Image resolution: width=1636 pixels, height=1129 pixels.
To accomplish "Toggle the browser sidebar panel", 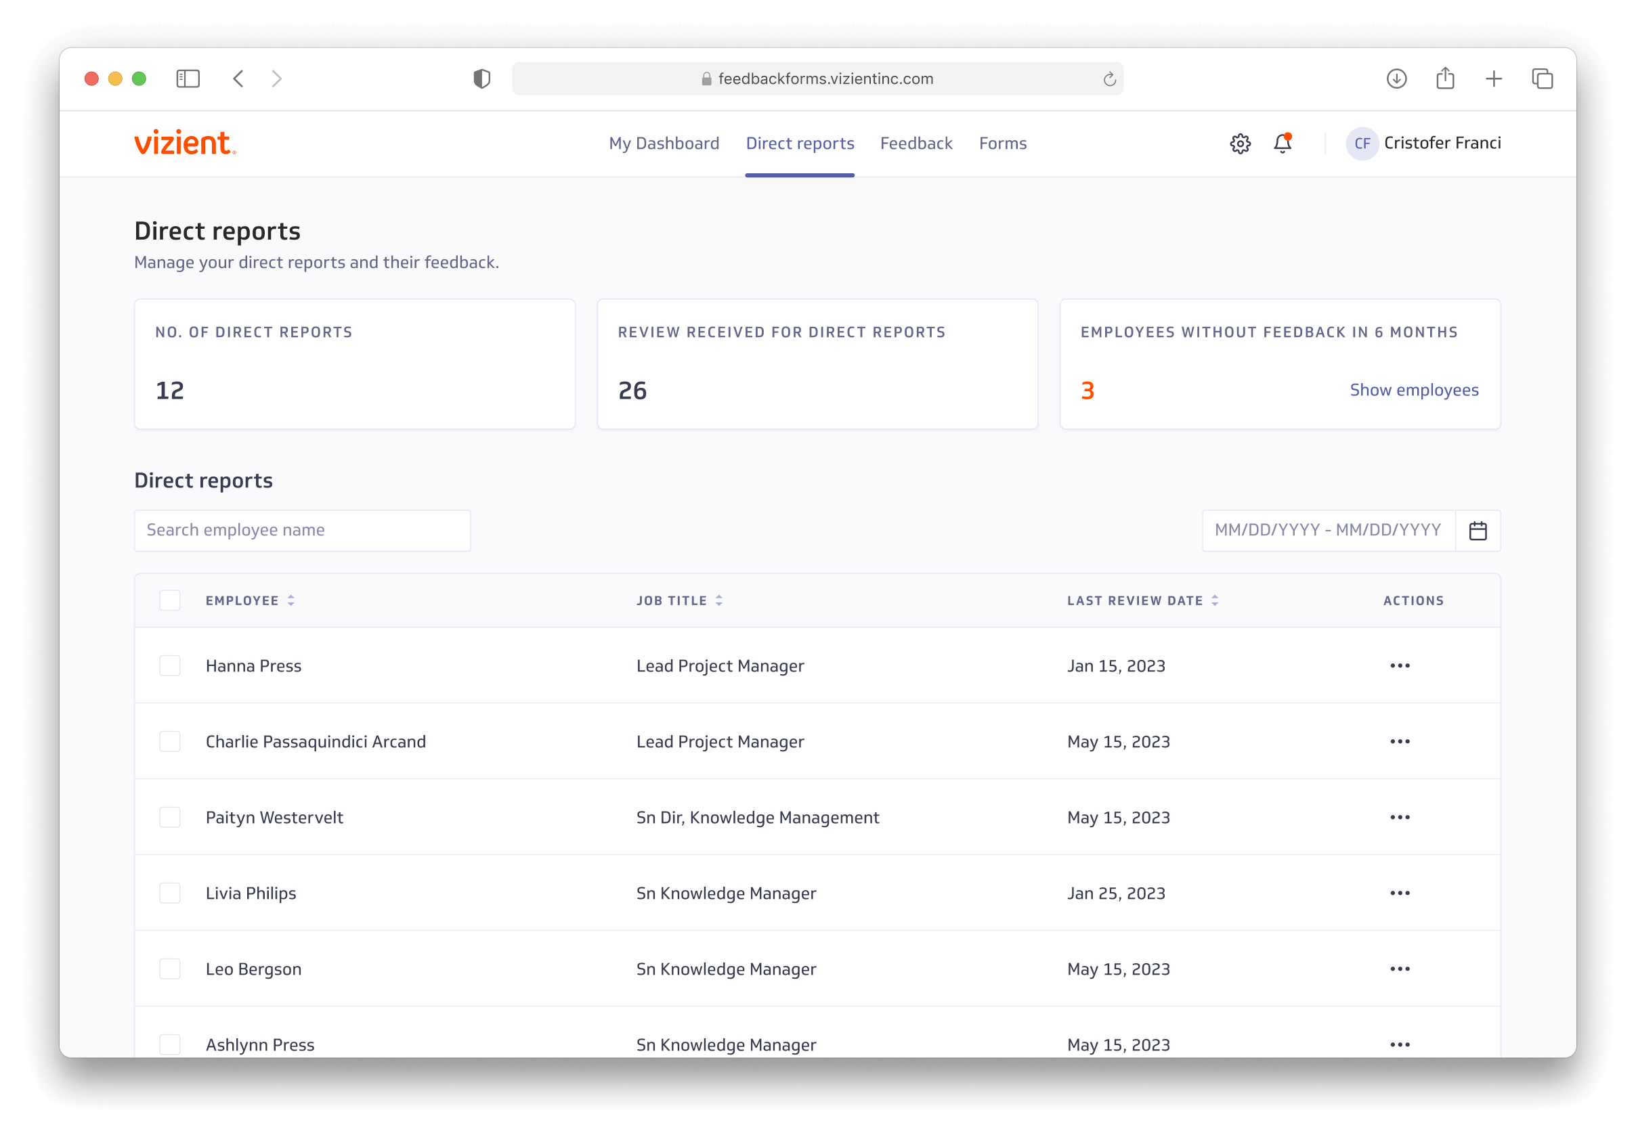I will pyautogui.click(x=188, y=79).
